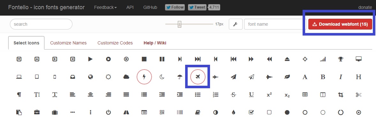Screen dimensions: 376x120
Task: Select the umbrella icon
Action: [180, 77]
